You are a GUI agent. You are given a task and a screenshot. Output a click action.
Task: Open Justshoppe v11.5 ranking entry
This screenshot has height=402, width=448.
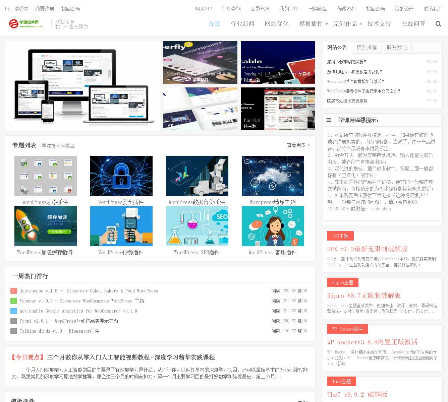click(x=89, y=291)
